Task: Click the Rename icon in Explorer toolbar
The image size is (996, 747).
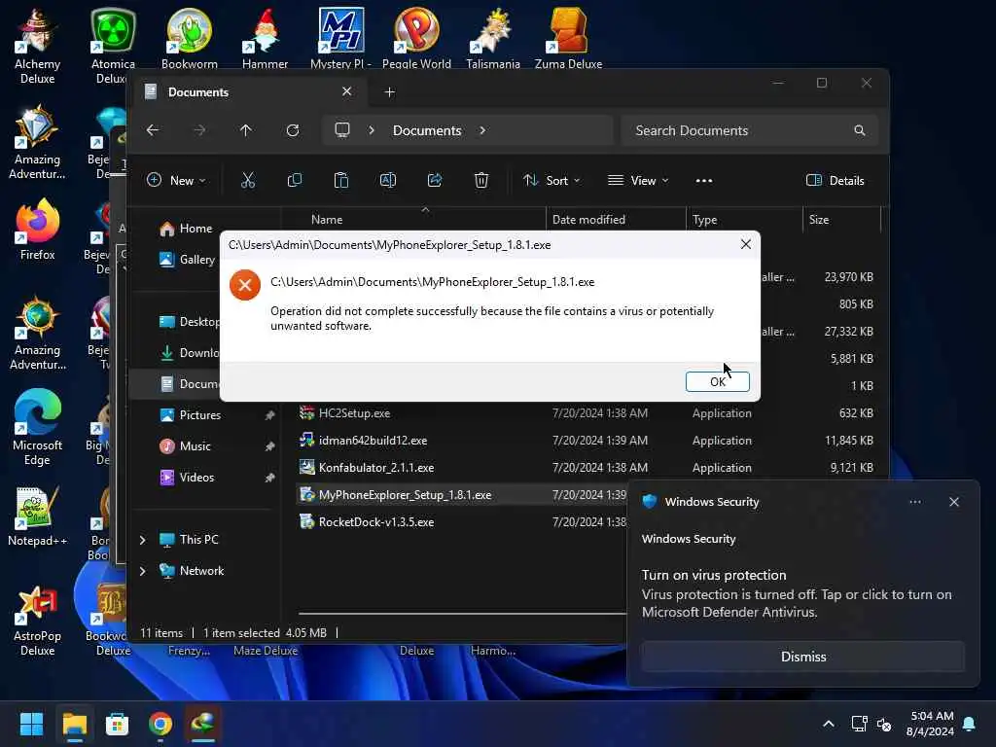Action: [x=387, y=180]
